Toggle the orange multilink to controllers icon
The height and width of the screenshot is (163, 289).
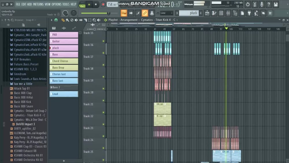pos(145,13)
